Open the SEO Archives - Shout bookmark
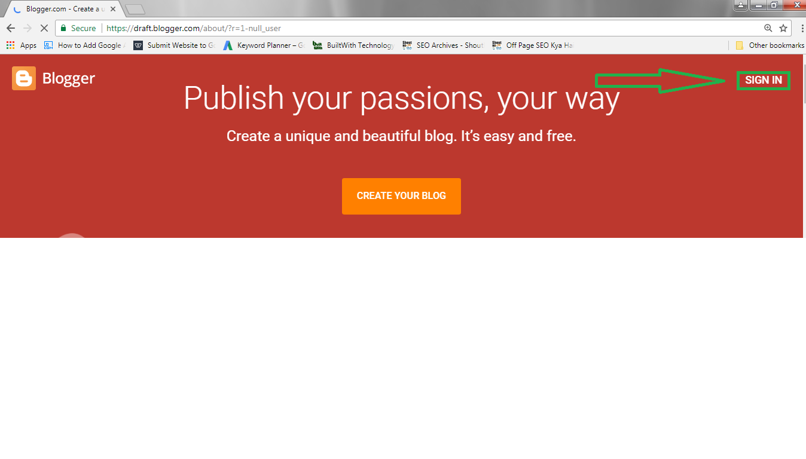This screenshot has width=806, height=459. point(443,45)
